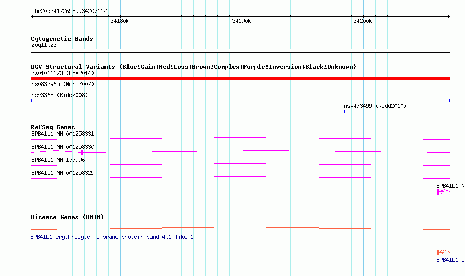Open EPB41L1|NM_001258329 transcript label
This screenshot has width=465, height=276.
pyautogui.click(x=63, y=173)
